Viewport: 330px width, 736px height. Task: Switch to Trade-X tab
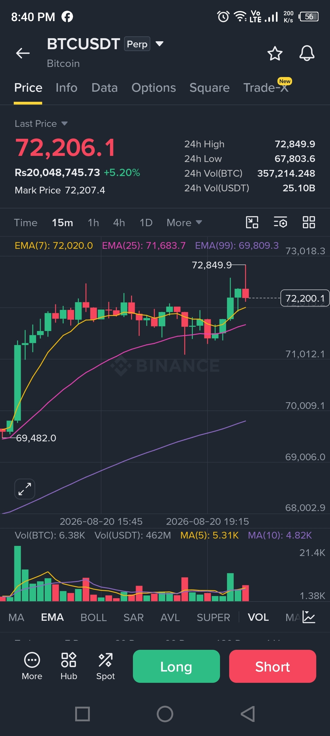[266, 88]
